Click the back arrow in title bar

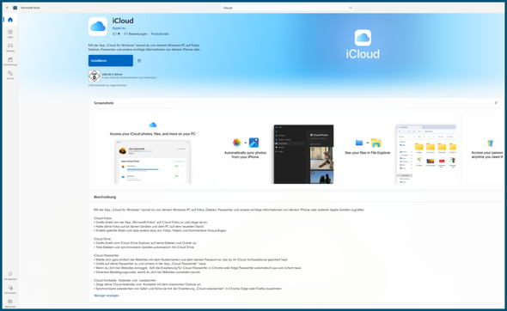pos(7,8)
